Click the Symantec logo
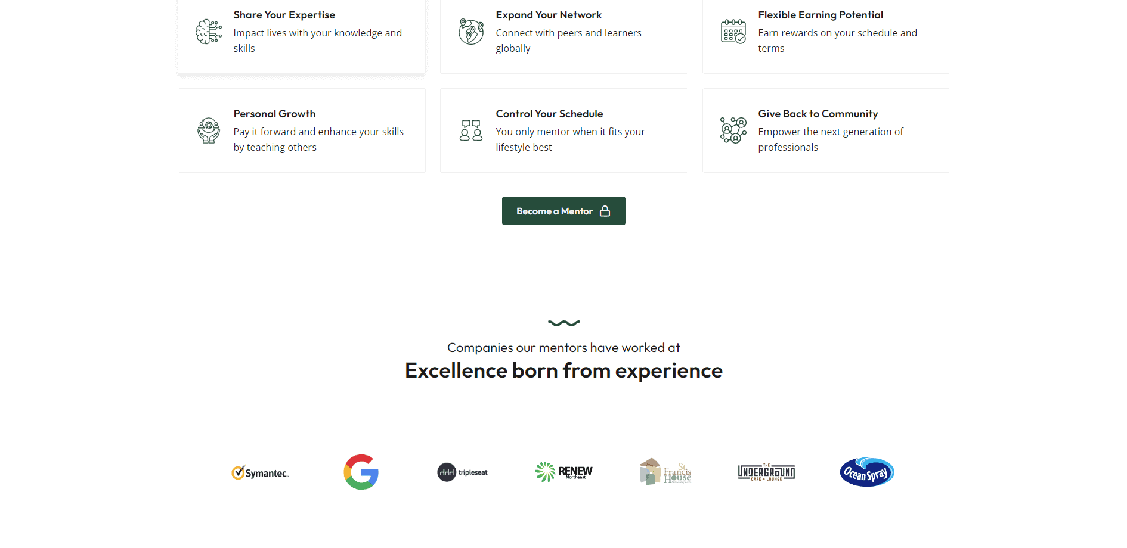Viewport: 1127px width, 548px height. (260, 473)
